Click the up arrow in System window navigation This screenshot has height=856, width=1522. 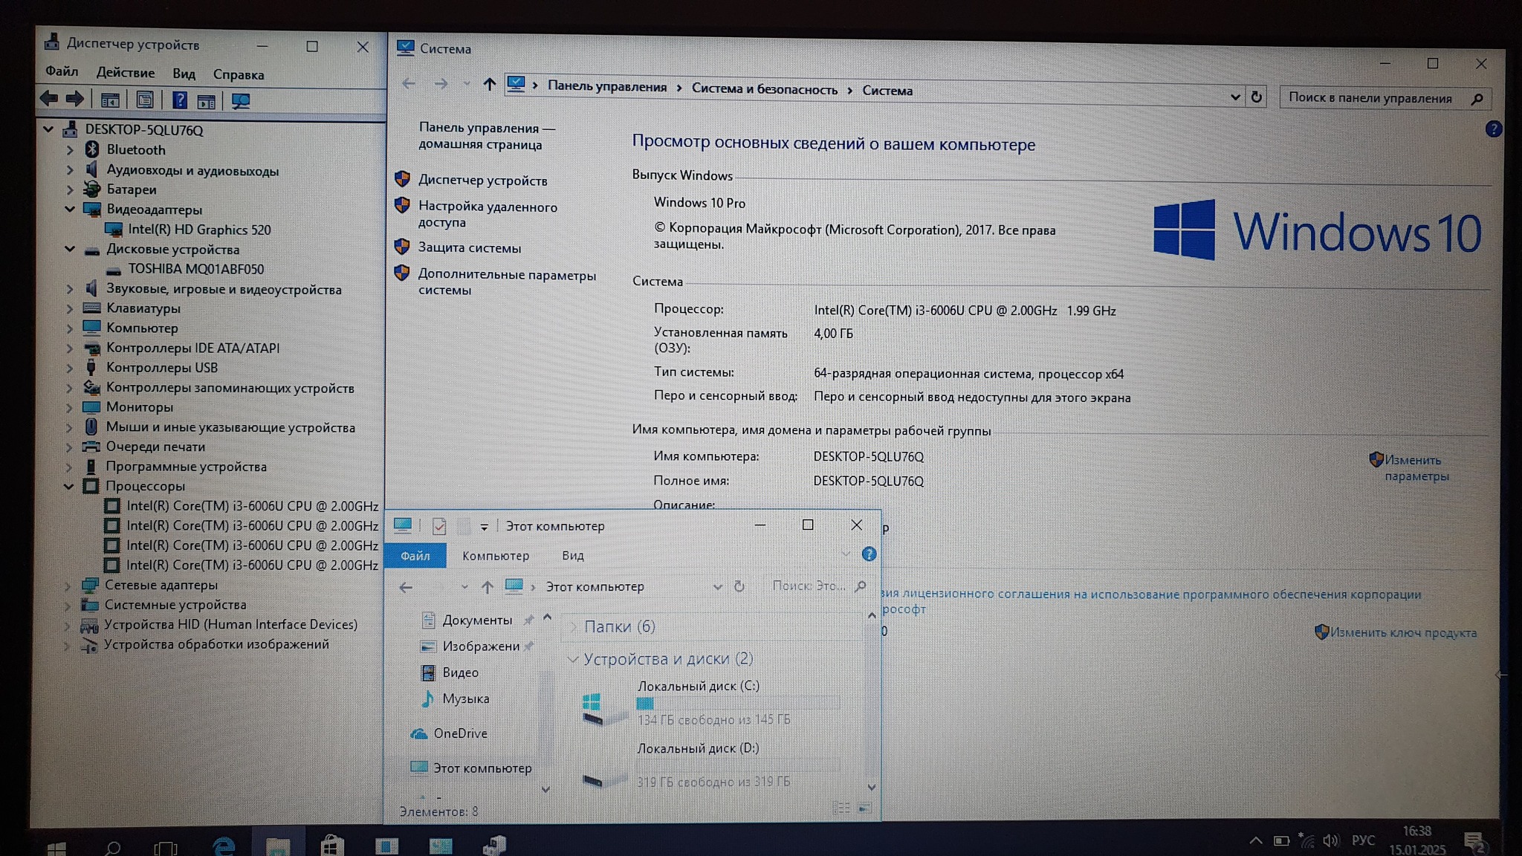coord(488,85)
